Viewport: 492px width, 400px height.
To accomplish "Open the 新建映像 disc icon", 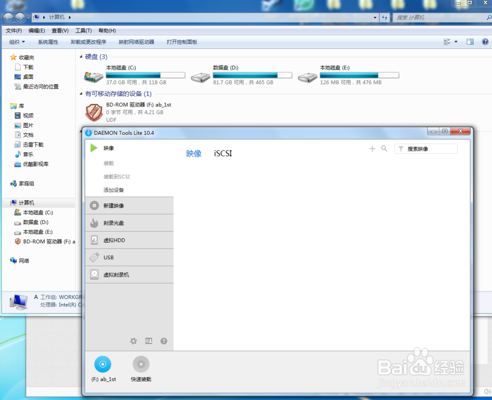I will click(x=94, y=206).
